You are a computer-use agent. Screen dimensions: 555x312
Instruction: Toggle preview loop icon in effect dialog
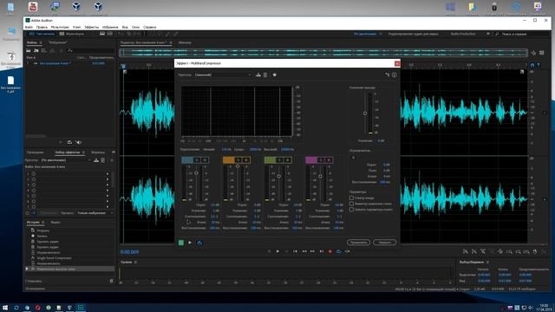tap(199, 243)
